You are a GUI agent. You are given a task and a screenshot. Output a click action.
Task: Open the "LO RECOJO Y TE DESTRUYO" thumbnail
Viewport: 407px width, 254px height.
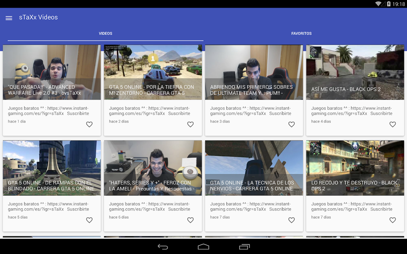coord(355,168)
